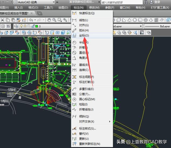Choose 快速标注(Q) menu entry

coord(92,13)
